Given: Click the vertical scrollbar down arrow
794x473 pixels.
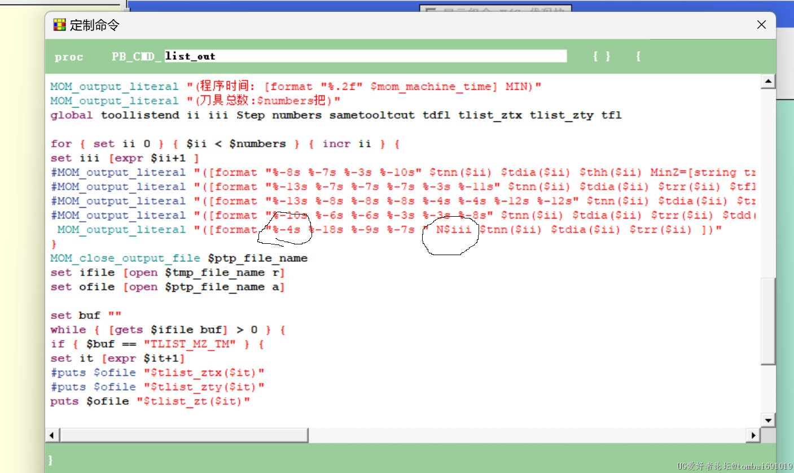Looking at the screenshot, I should (767, 420).
